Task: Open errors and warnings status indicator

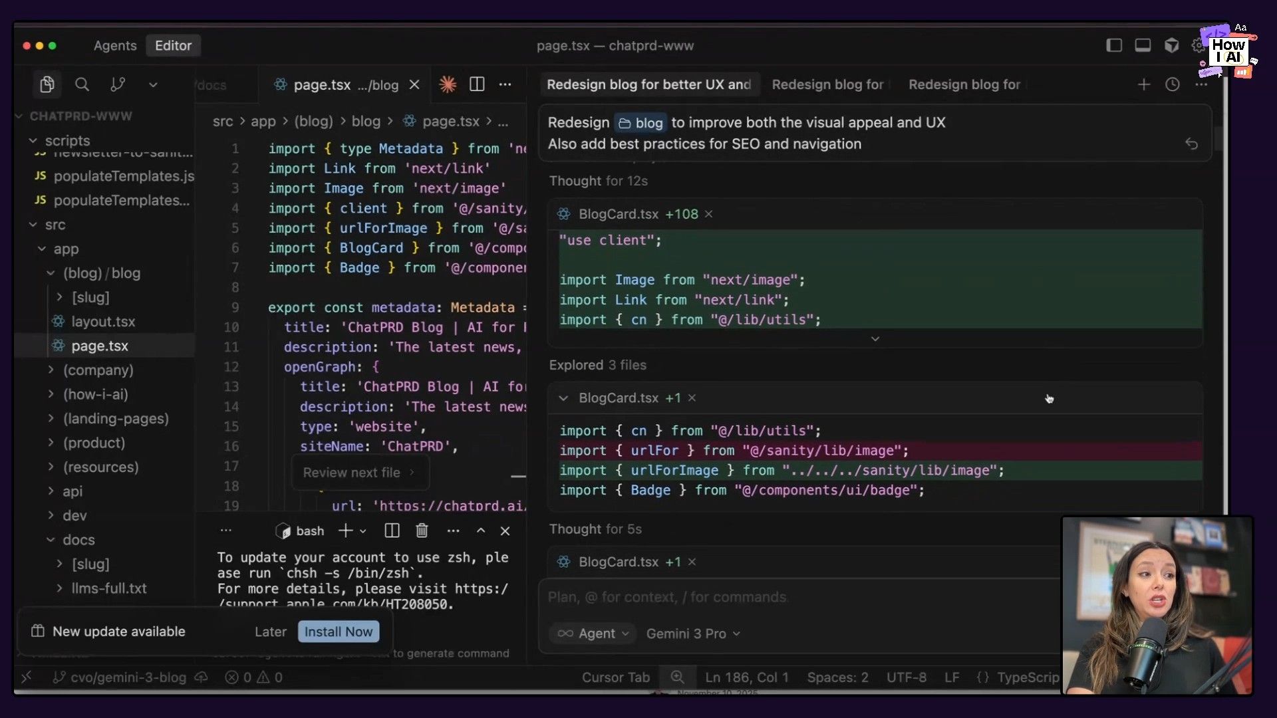Action: pyautogui.click(x=254, y=677)
